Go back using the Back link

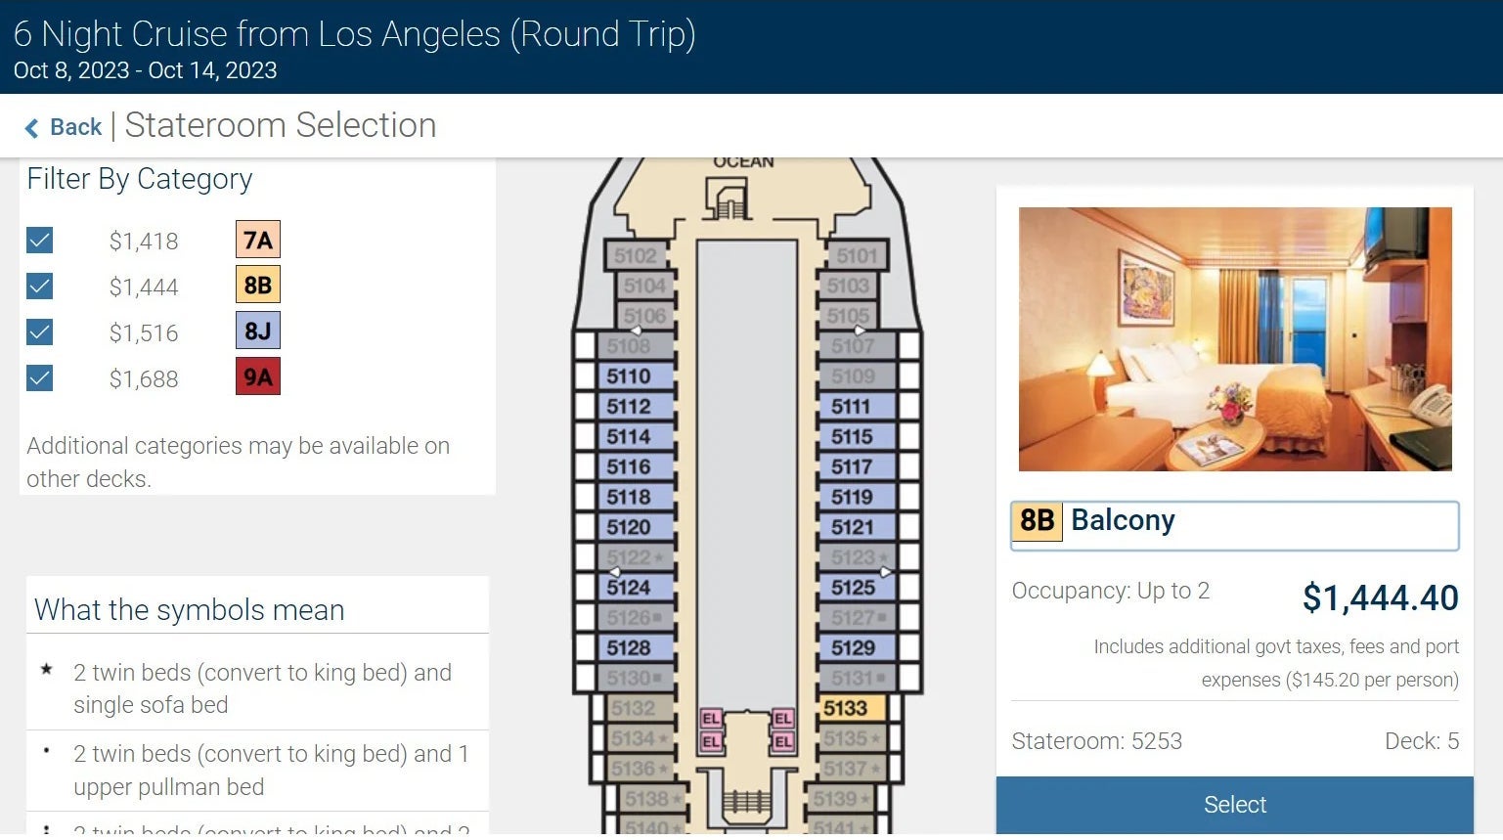[x=75, y=127]
